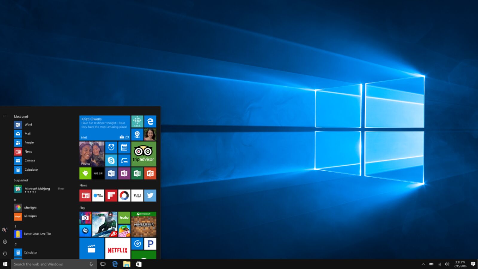Open the Twitter tile in News
This screenshot has height=269, width=478.
coord(150,195)
